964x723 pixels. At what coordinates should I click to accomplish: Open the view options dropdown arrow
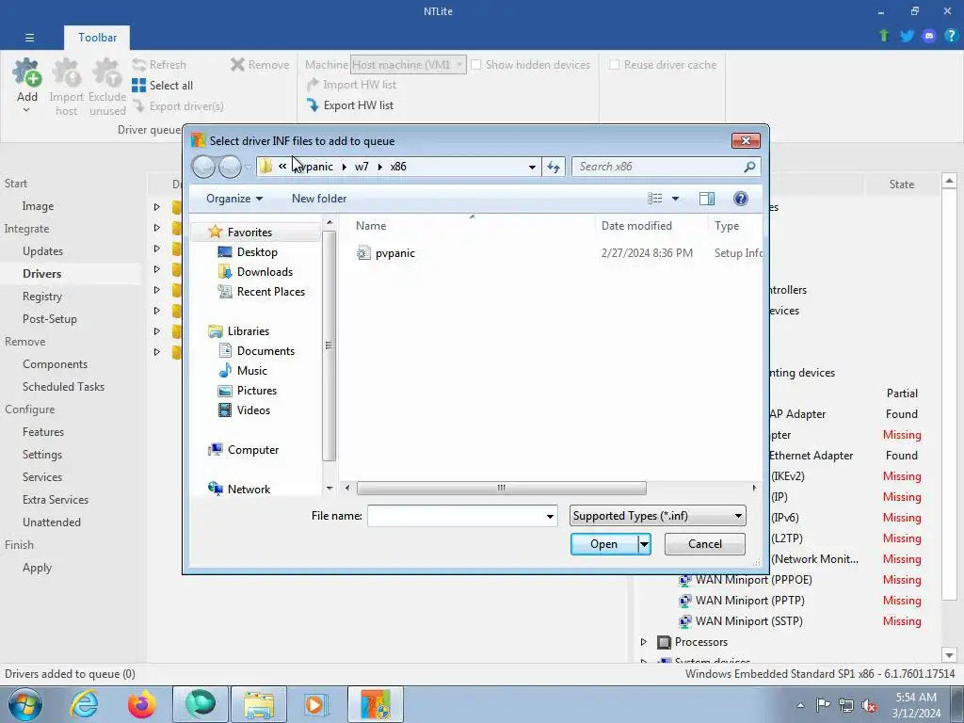[675, 199]
